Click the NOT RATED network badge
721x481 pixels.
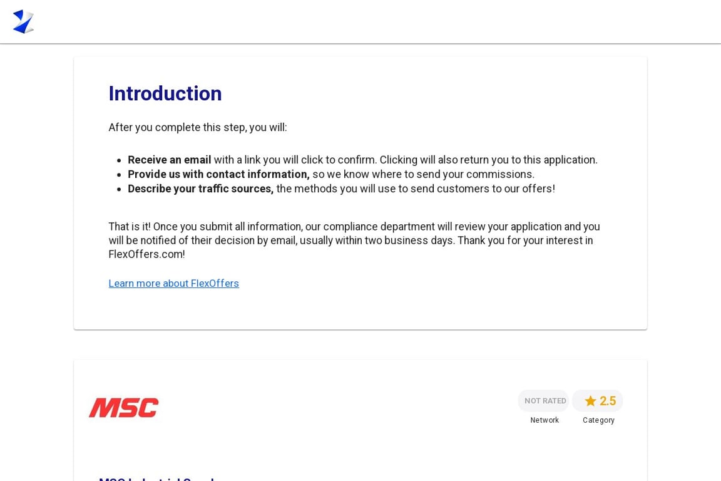coord(543,400)
